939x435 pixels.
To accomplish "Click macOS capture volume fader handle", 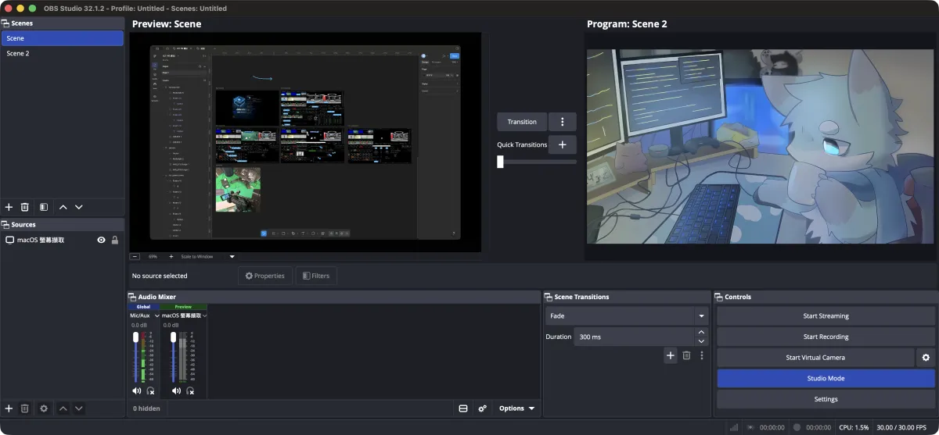I will coord(174,337).
